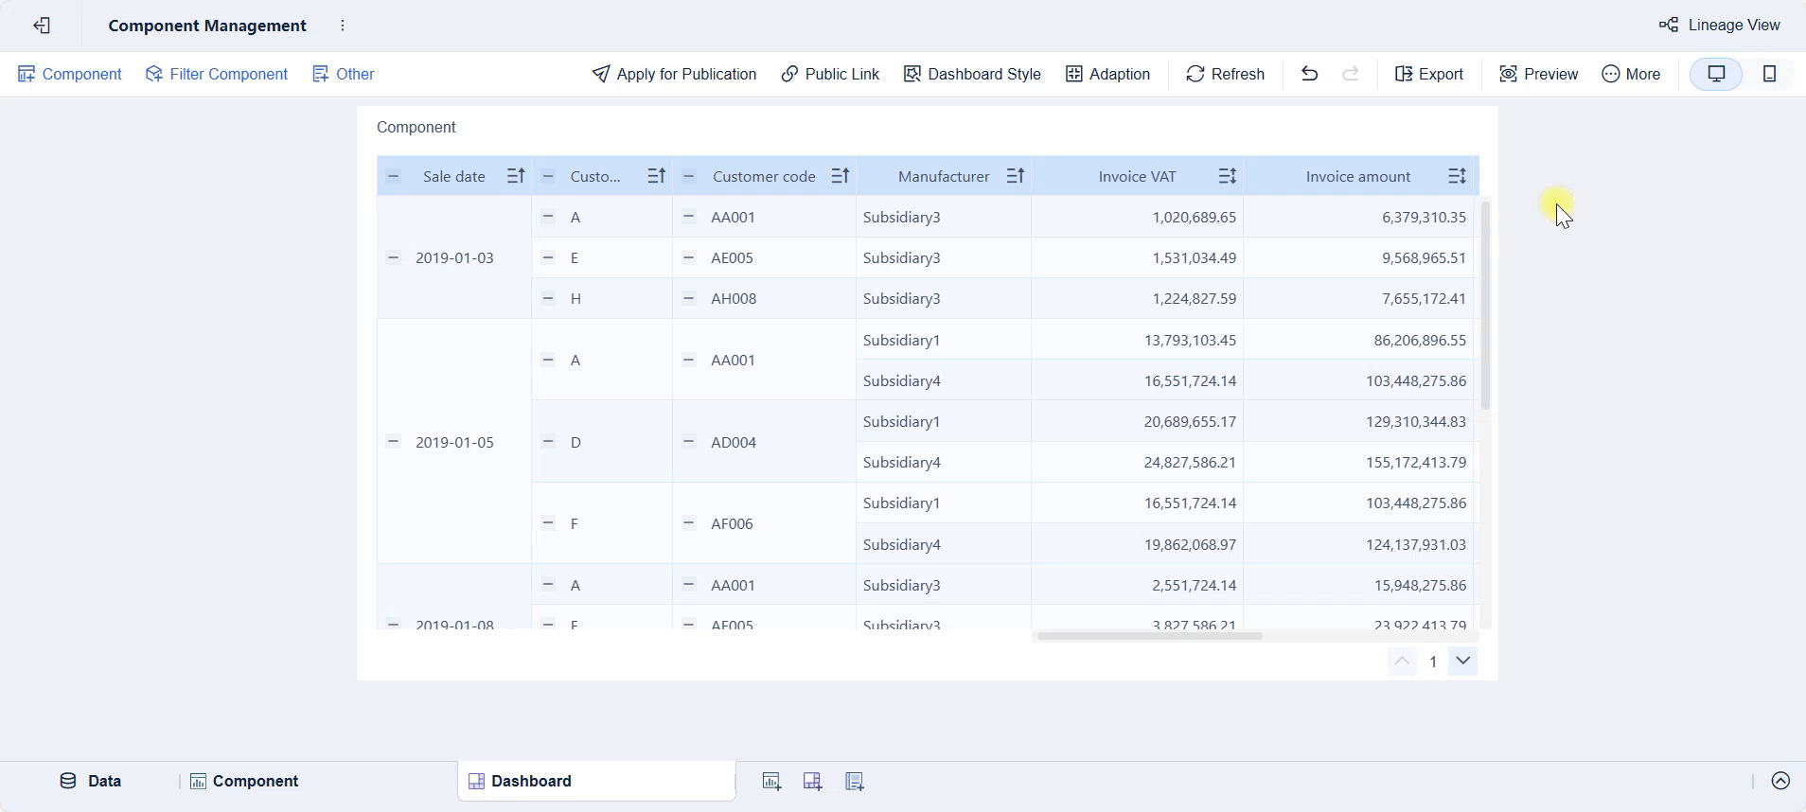Go to the previous table page
This screenshot has height=812, width=1806.
coord(1402,661)
